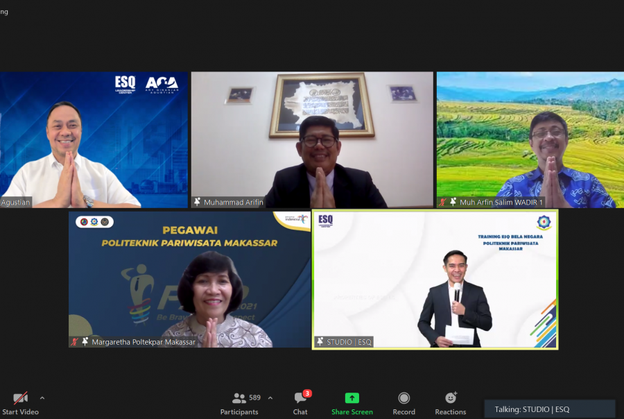Select Muhammad Arifin's video tile
624x419 pixels.
312,139
